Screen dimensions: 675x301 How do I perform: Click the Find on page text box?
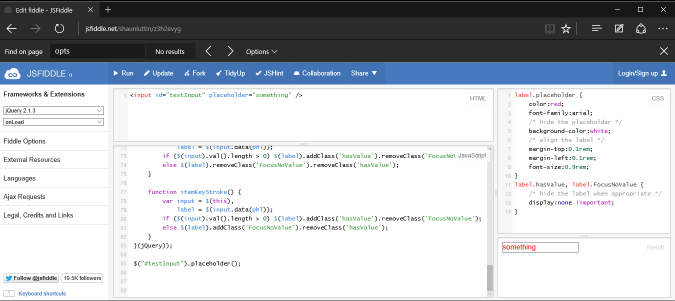[x=97, y=51]
